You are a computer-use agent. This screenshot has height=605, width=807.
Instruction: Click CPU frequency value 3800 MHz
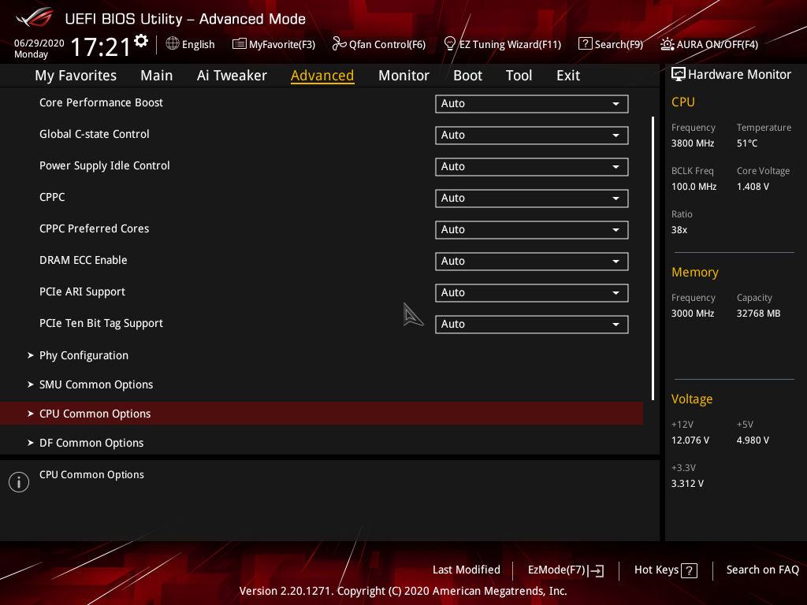693,143
